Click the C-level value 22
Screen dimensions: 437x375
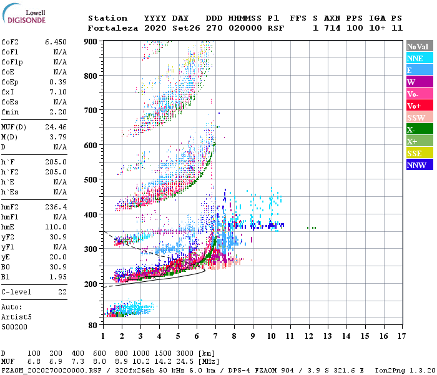62,292
